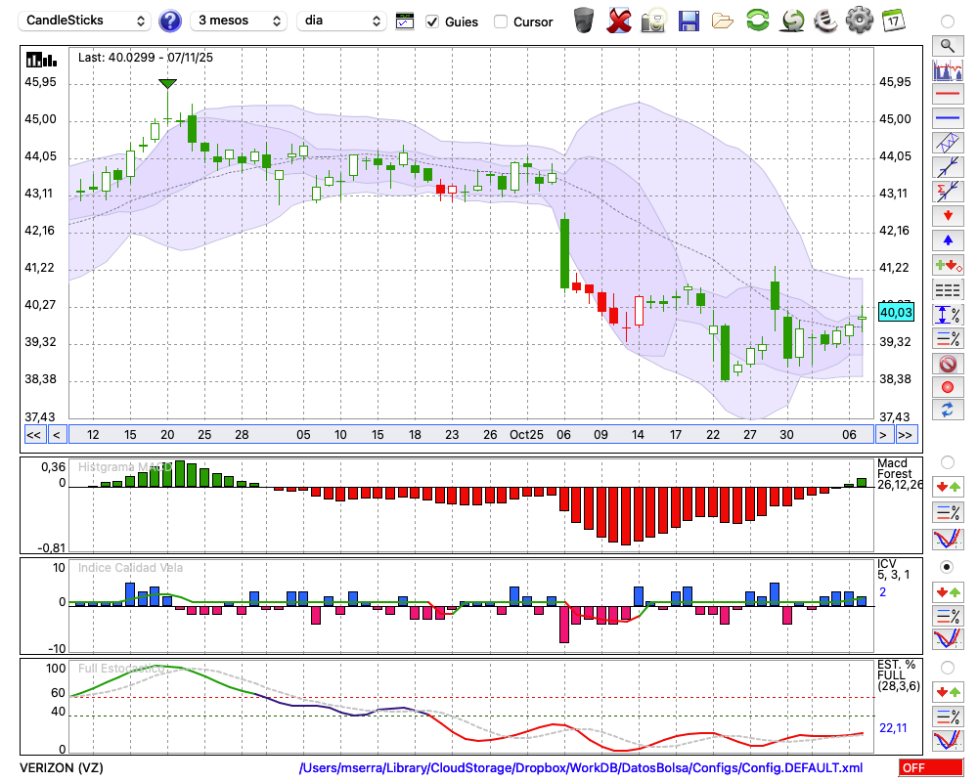Uncheck the Guies checkbox
Viewport: 978px width, 782px height.
coord(432,22)
